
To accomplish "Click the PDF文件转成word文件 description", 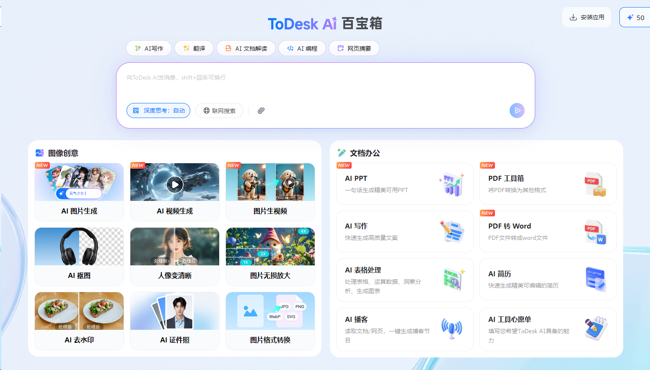I will tap(518, 238).
